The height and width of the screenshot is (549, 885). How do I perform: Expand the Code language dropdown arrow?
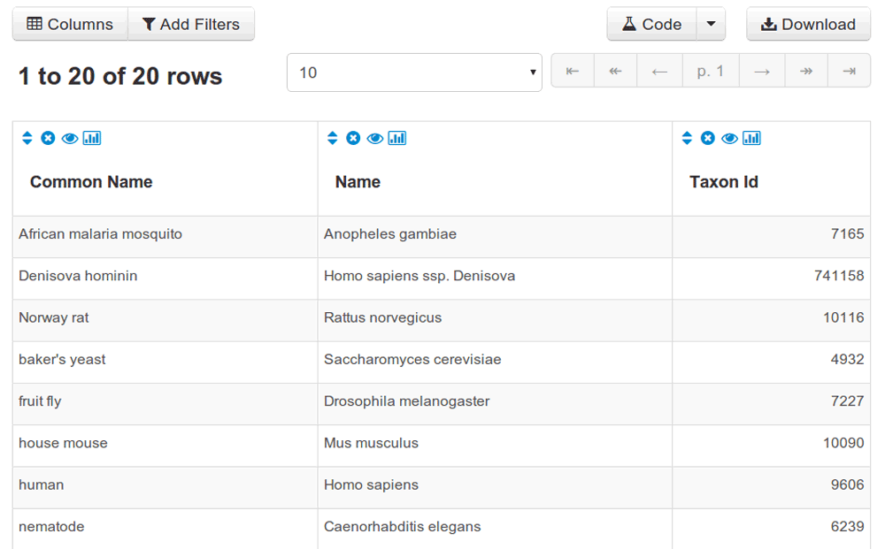pos(711,24)
